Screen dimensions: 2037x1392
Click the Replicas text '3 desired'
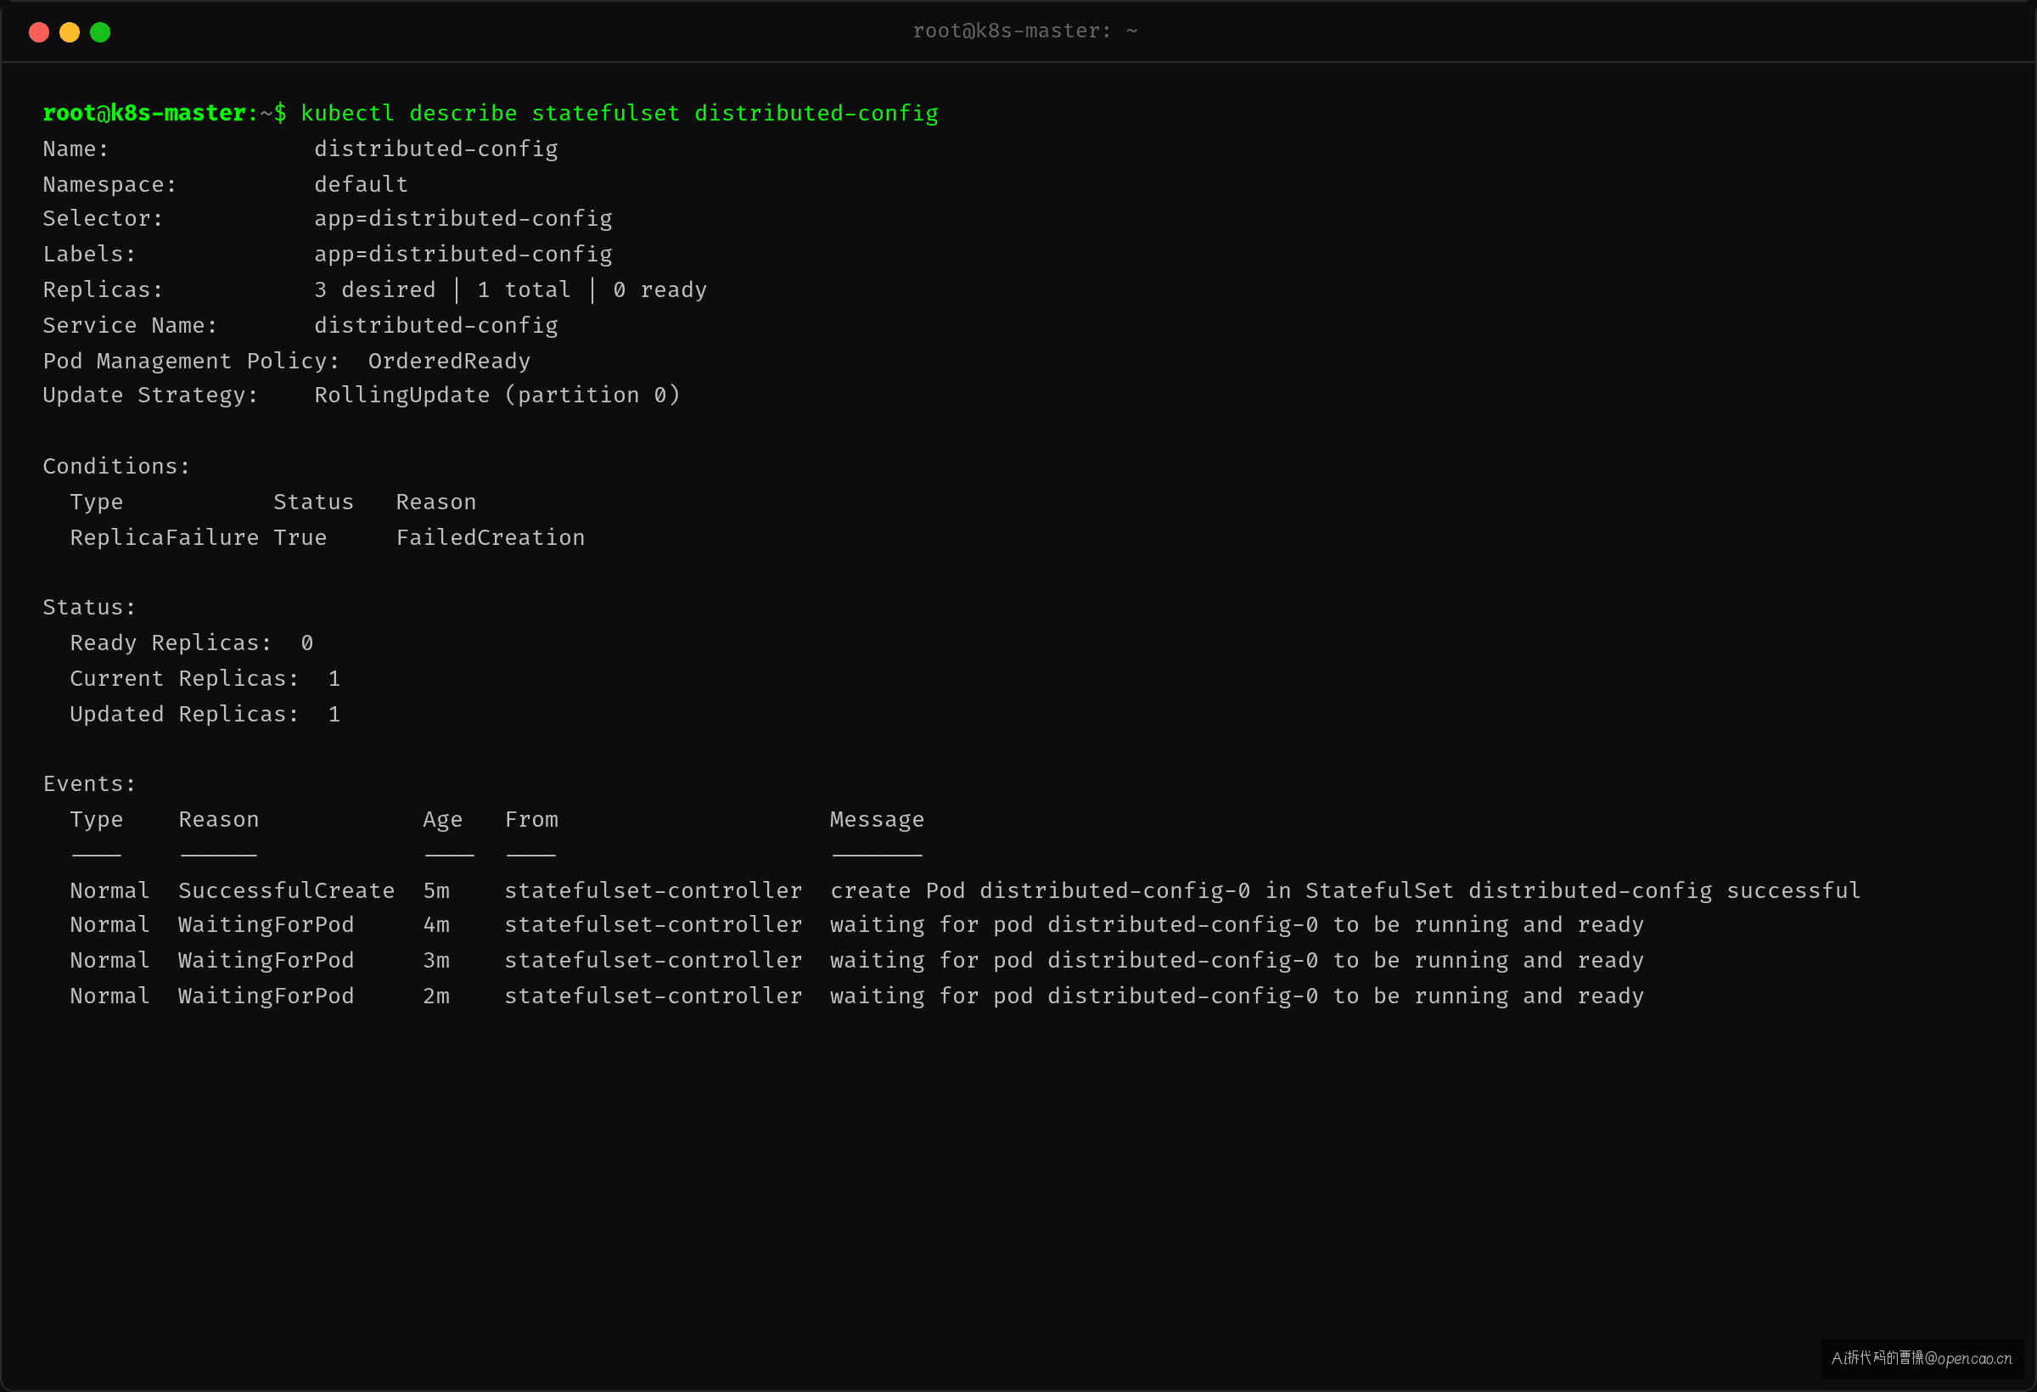click(x=374, y=290)
